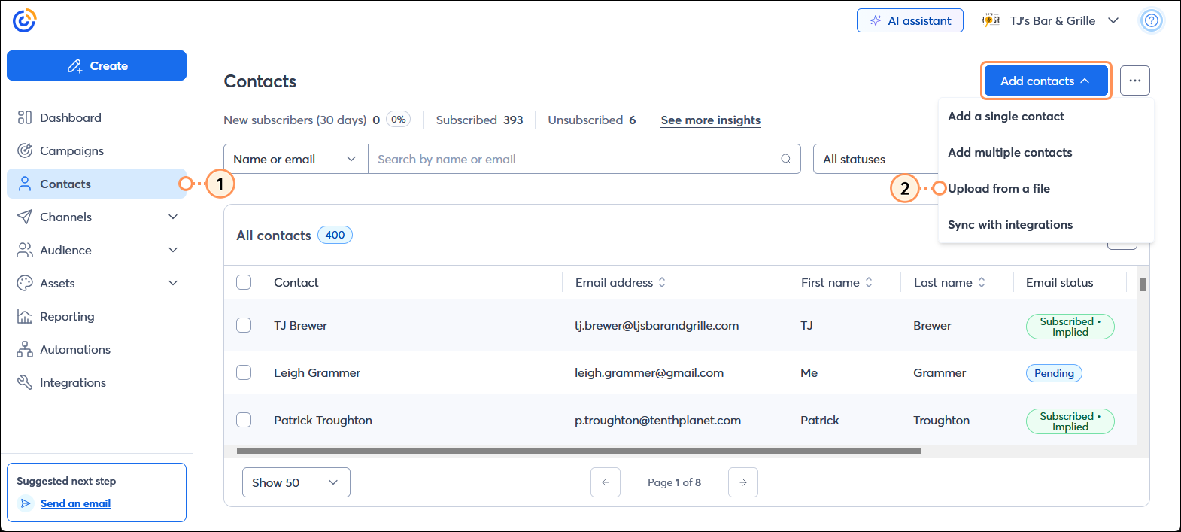Image resolution: width=1181 pixels, height=532 pixels.
Task: Open Dashboard in the sidebar
Action: coord(96,117)
